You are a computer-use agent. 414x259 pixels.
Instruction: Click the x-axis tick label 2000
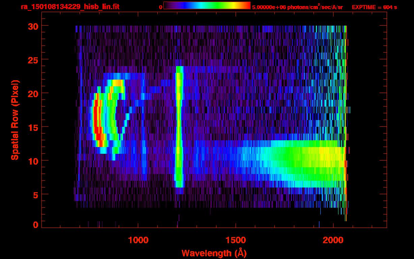pyautogui.click(x=333, y=240)
